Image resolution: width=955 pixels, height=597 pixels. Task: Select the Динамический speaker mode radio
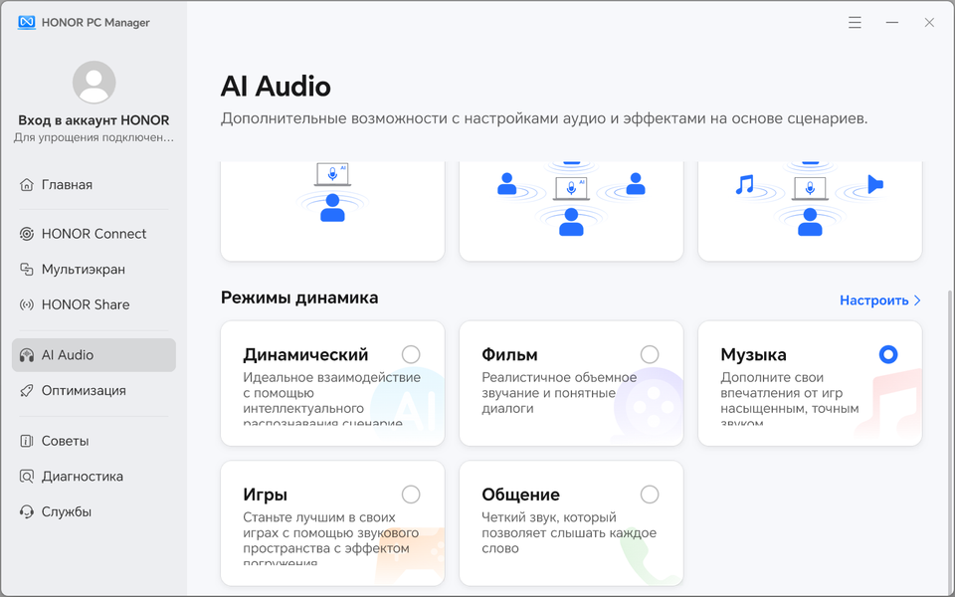[x=411, y=354]
